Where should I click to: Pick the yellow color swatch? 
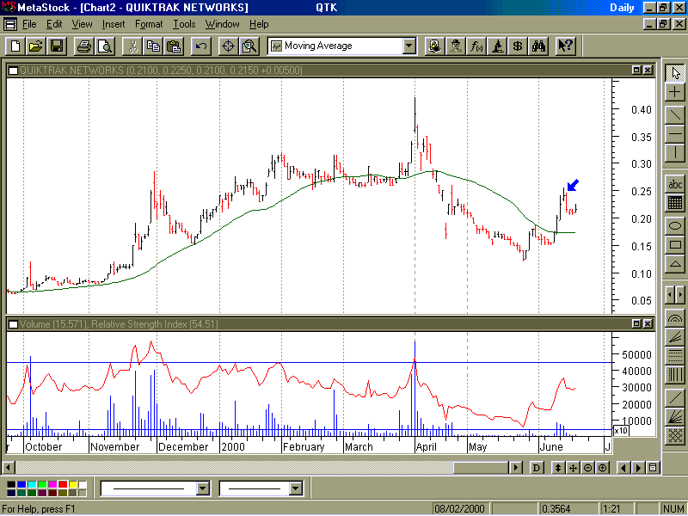[73, 484]
